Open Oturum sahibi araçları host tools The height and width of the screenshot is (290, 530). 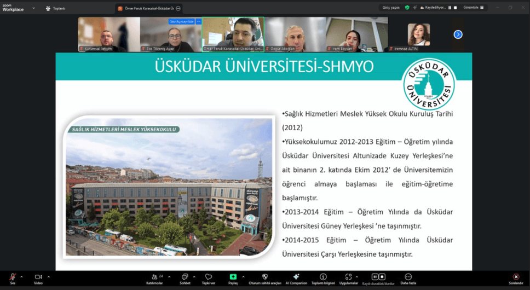point(265,279)
